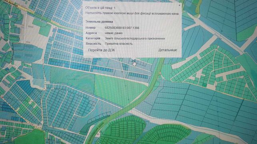Click the 'Номер' field label

click(x=90, y=28)
